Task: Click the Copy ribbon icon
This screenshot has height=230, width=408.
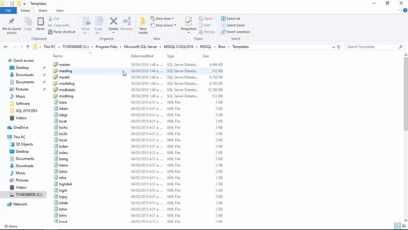Action: tap(28, 21)
